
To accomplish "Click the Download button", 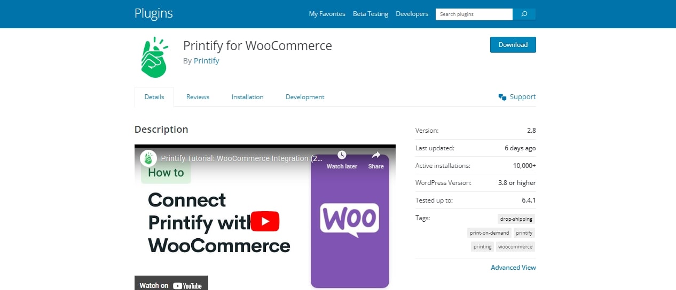I will [x=513, y=45].
